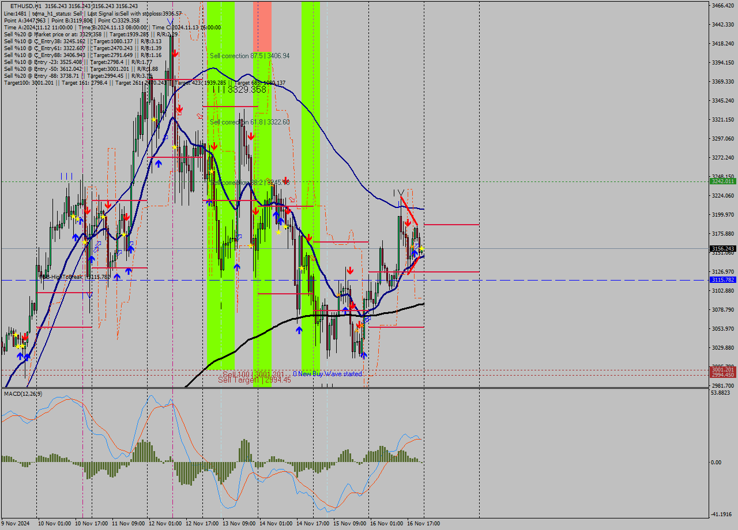The height and width of the screenshot is (530, 738).
Task: Select the MACD(12,26,9) indicator label
Action: pyautogui.click(x=22, y=393)
